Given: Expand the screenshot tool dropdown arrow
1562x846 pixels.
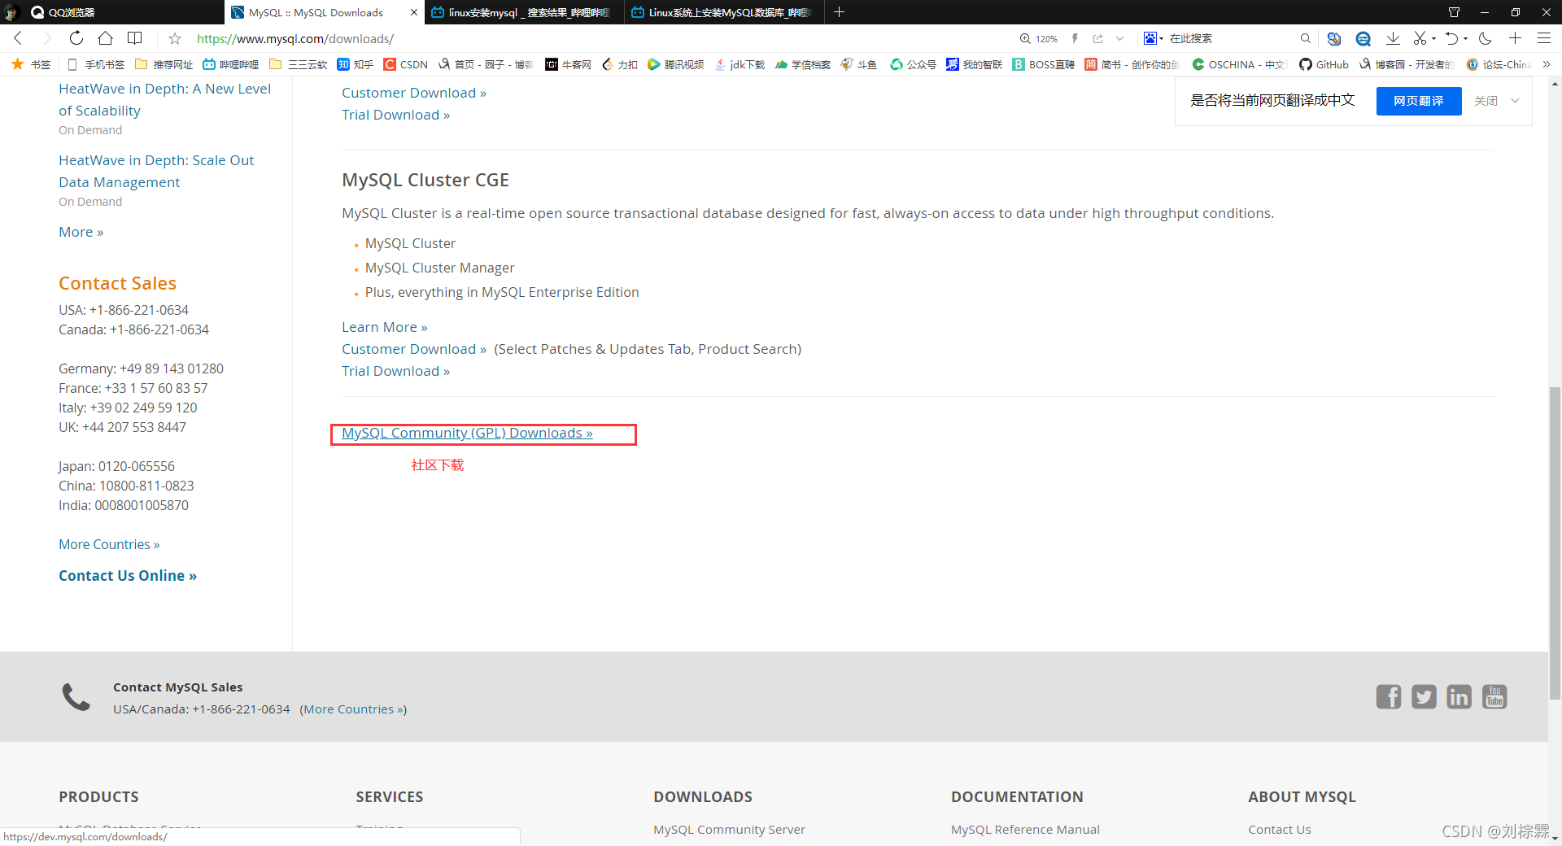Looking at the screenshot, I should (x=1433, y=38).
